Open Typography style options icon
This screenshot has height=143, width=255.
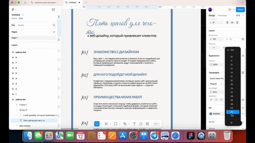click(243, 73)
